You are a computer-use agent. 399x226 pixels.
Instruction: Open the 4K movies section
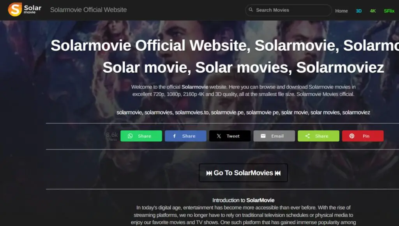(x=373, y=11)
